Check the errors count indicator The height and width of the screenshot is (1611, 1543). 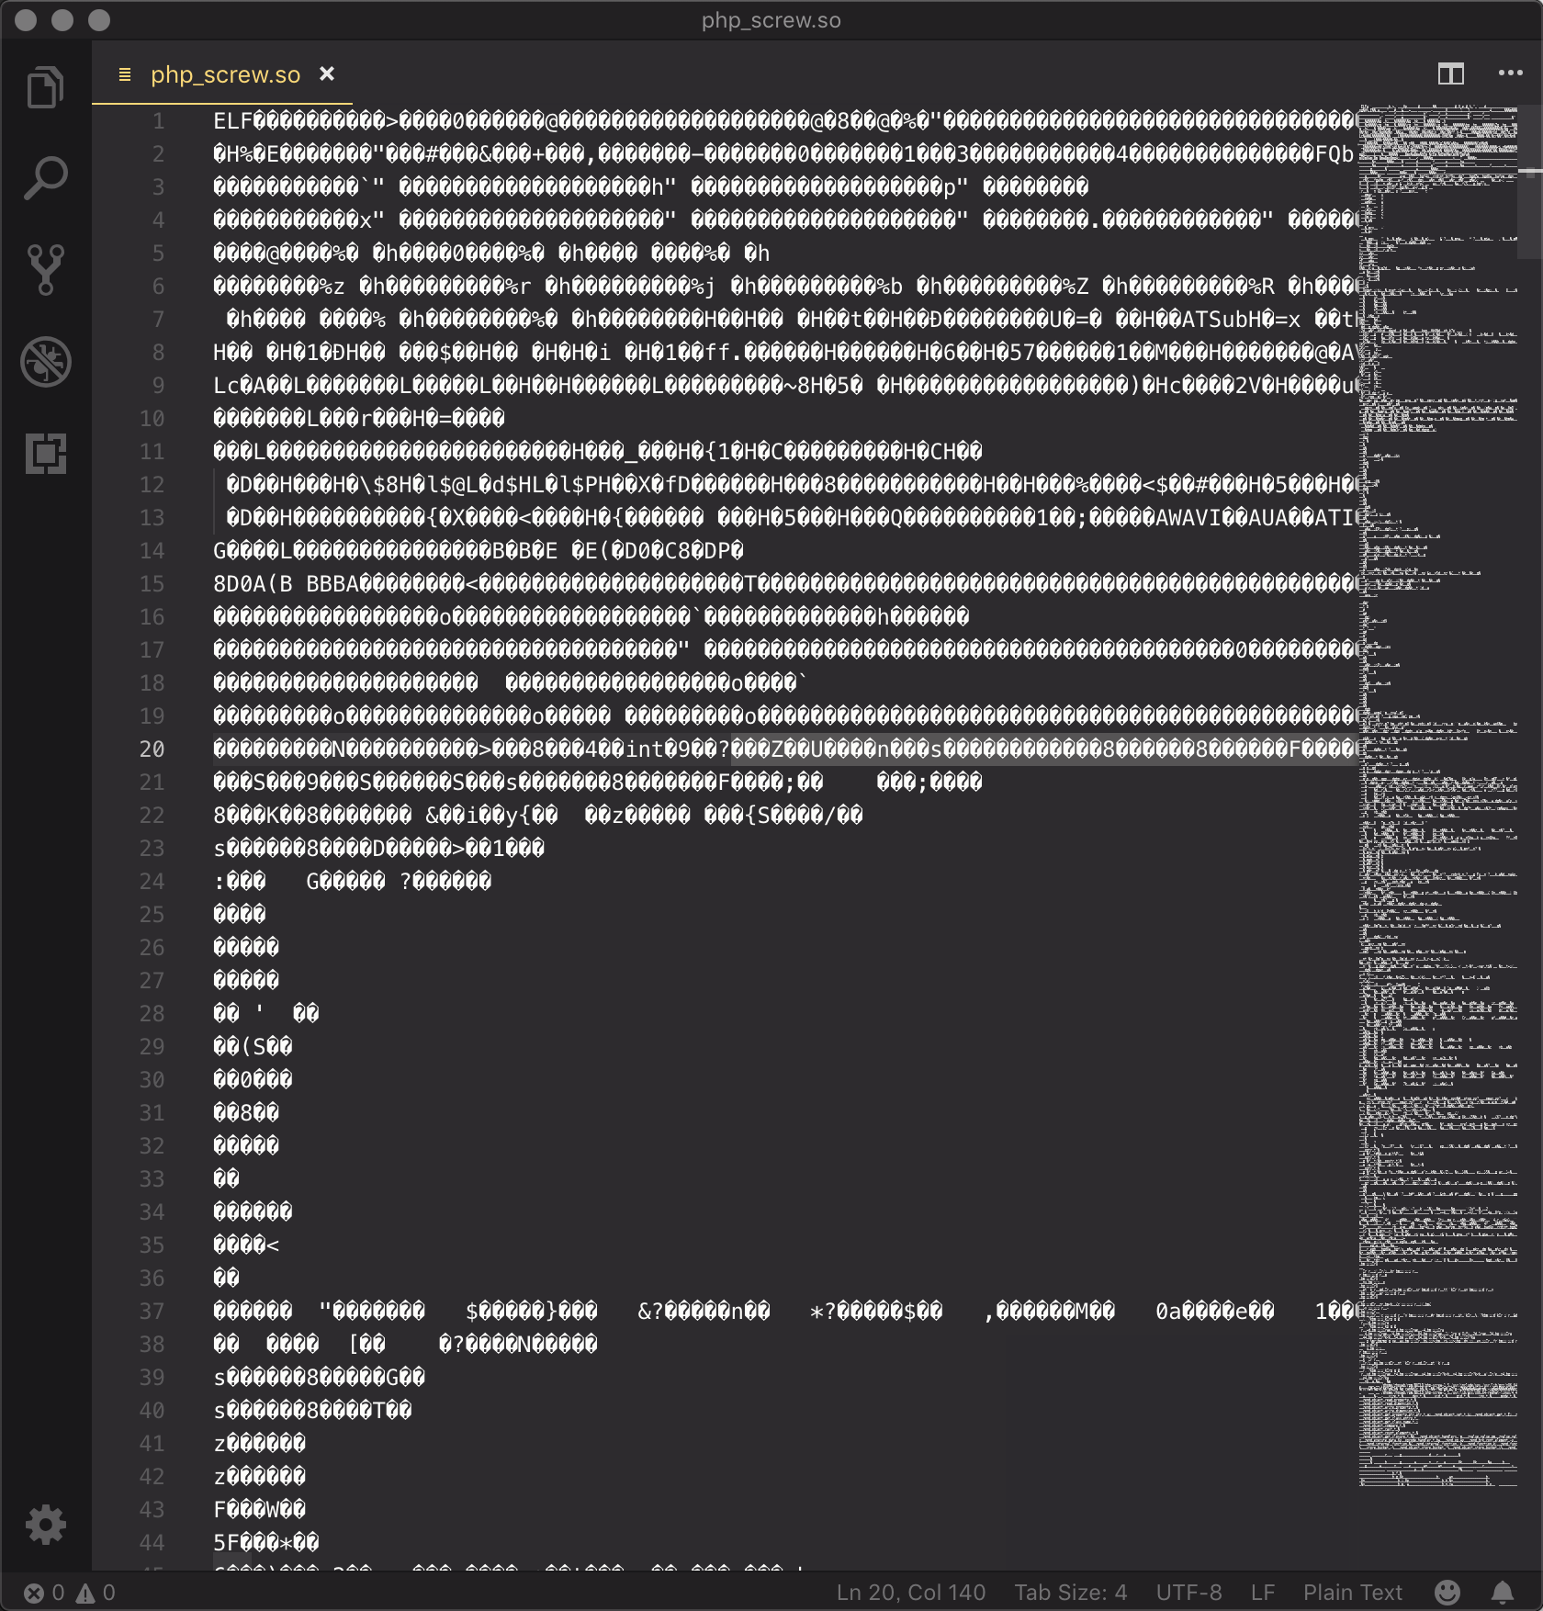41,1593
